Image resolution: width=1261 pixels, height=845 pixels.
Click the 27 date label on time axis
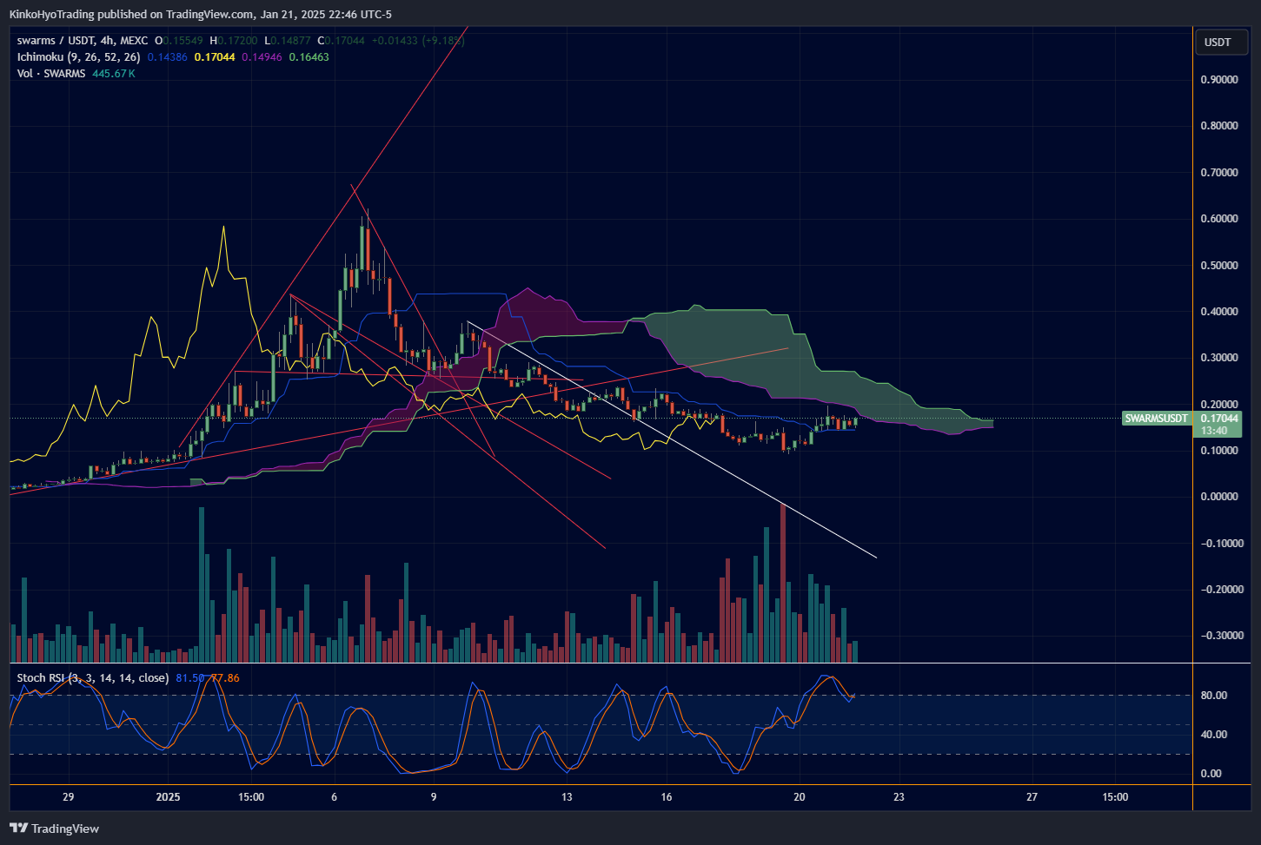click(x=1032, y=797)
